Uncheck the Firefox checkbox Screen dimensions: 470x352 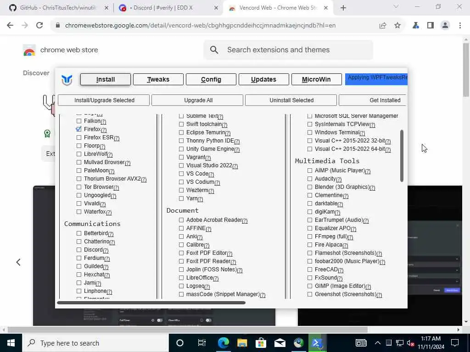79,129
